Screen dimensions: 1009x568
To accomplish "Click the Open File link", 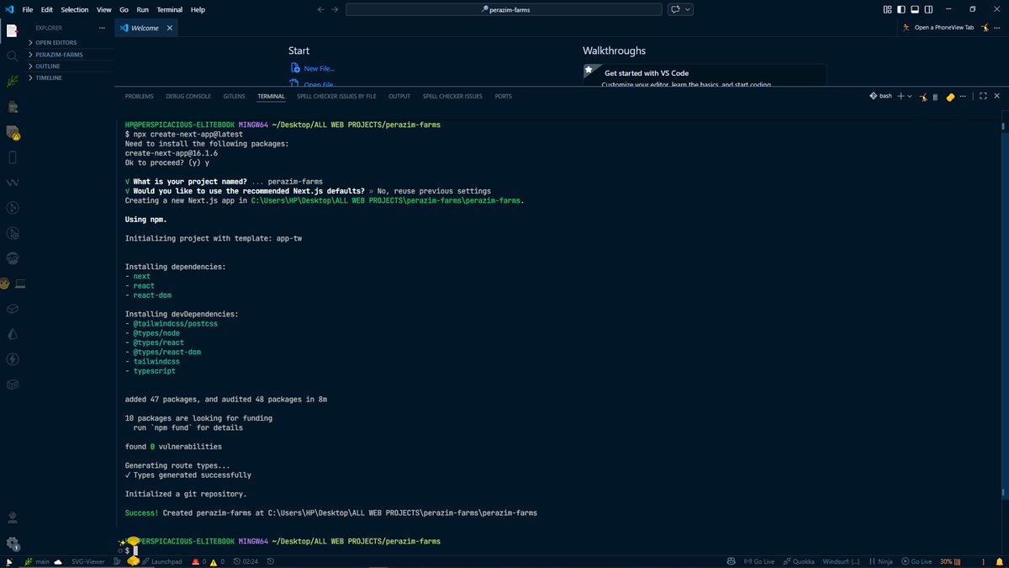I will coord(313,84).
